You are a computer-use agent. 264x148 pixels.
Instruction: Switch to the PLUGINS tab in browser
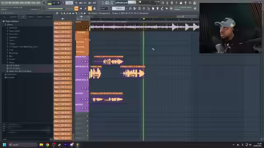click(x=22, y=17)
